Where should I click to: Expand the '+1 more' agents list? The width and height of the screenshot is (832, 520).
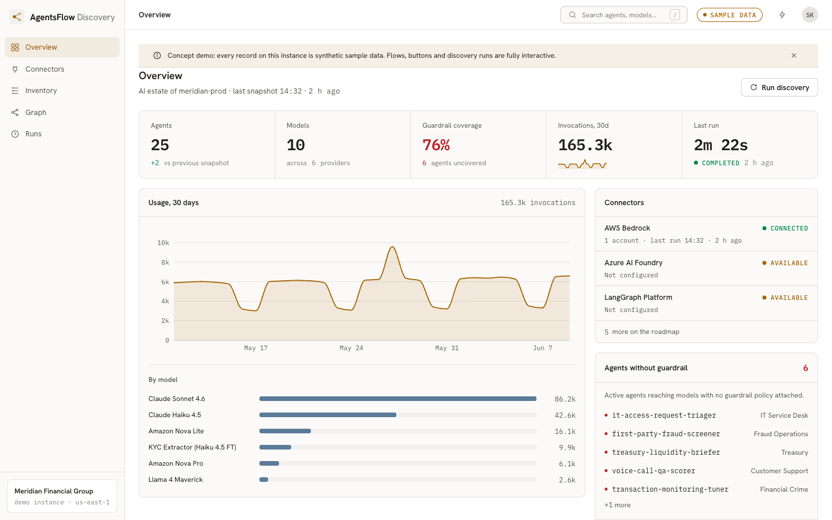[618, 505]
